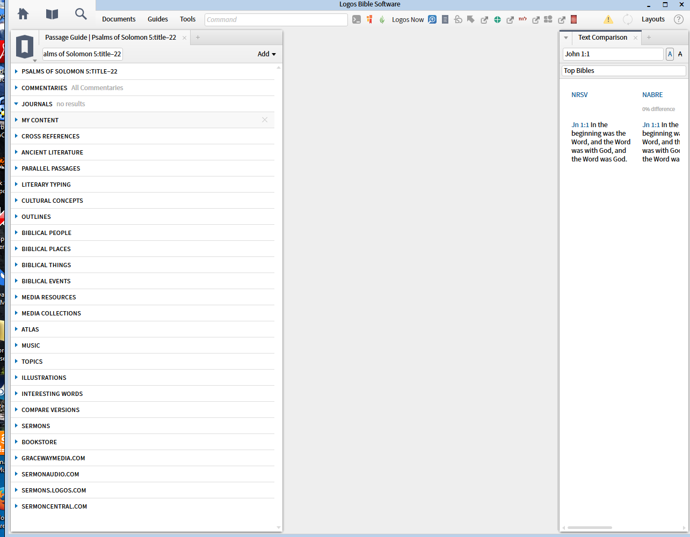Click the yellow warning triangle icon
Viewport: 690px width, 537px height.
pyautogui.click(x=608, y=19)
